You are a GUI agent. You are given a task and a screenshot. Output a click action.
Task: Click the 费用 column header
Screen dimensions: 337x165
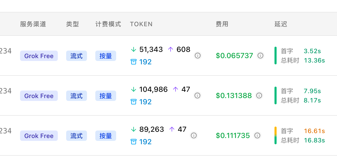(x=222, y=24)
